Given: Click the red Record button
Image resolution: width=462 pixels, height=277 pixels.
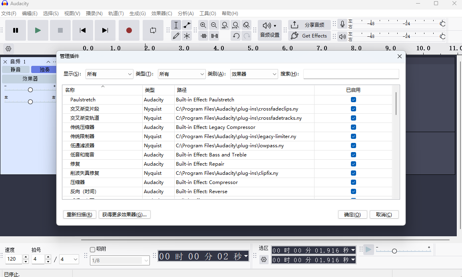Looking at the screenshot, I should [x=129, y=30].
